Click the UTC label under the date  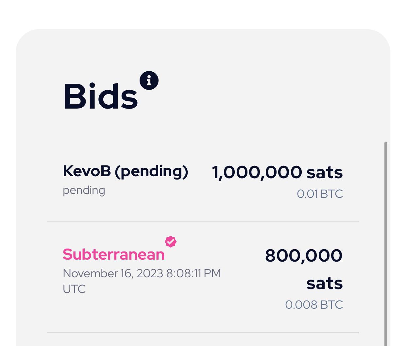pos(74,289)
